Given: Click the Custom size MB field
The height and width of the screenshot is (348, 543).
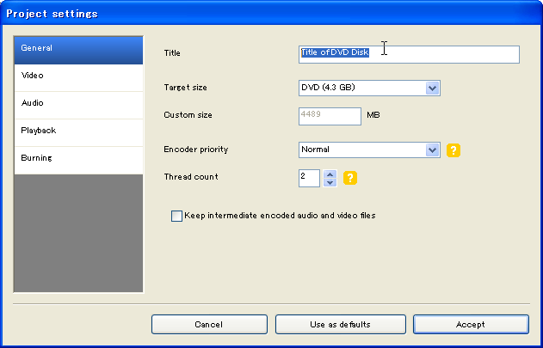Looking at the screenshot, I should [329, 115].
